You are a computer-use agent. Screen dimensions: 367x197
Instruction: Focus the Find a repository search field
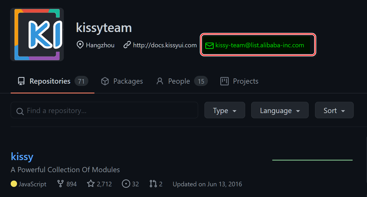coord(104,110)
